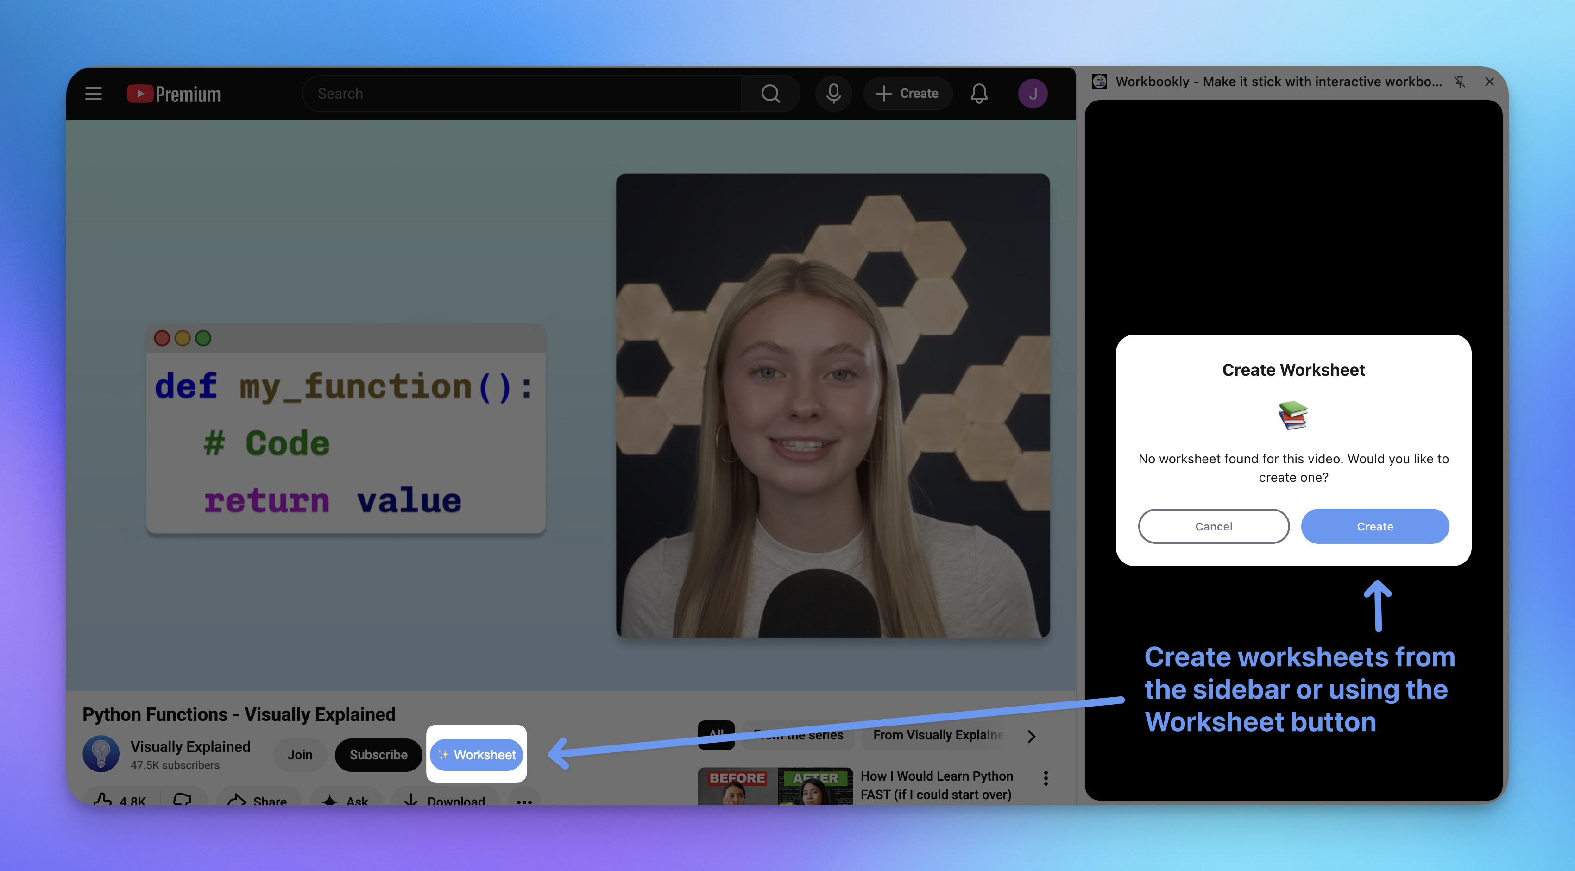
Task: Expand more filter chips with the right chevron
Action: pyautogui.click(x=1031, y=736)
